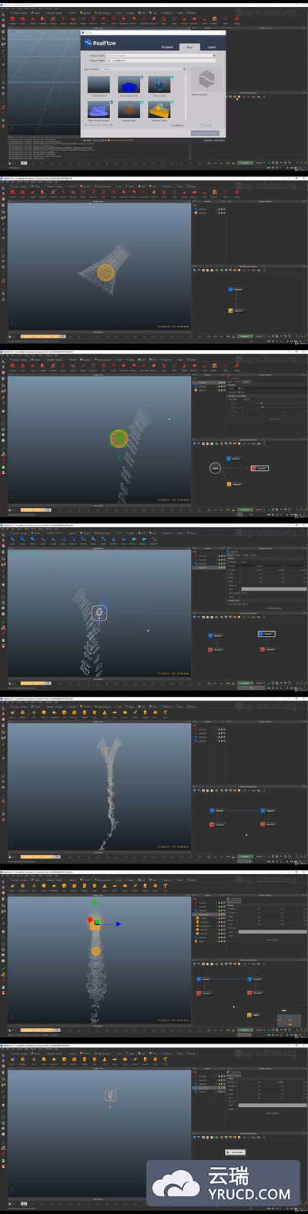Select the blue axis gizmo arrow in sixth frame
Image resolution: width=308 pixels, height=1214 pixels.
(119, 923)
